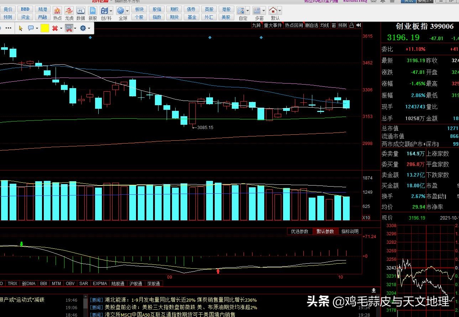Image resolution: width=459 pixels, height=317 pixels.
Task: Click the 窗 window button in chart toolbar
Action: (334, 25)
